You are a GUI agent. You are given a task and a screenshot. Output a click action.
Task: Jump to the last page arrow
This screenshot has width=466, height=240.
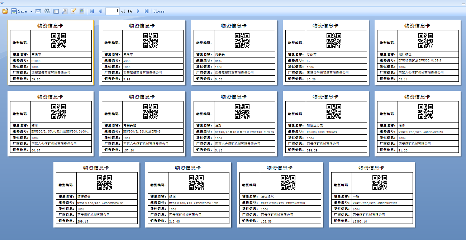click(147, 11)
